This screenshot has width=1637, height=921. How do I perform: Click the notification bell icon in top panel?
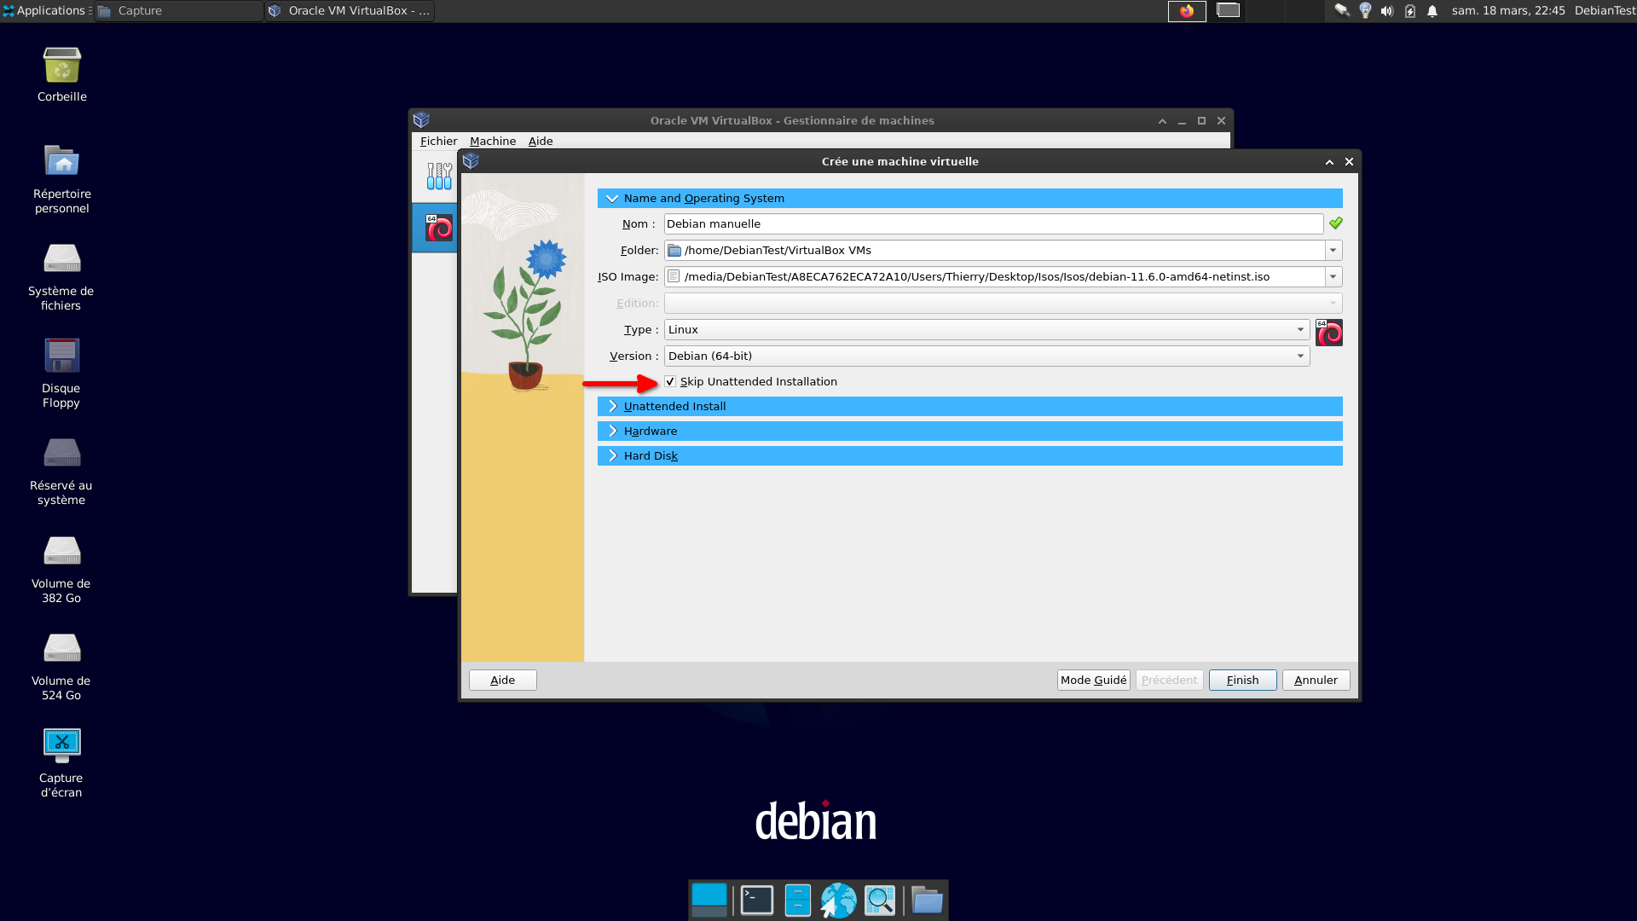pos(1432,11)
